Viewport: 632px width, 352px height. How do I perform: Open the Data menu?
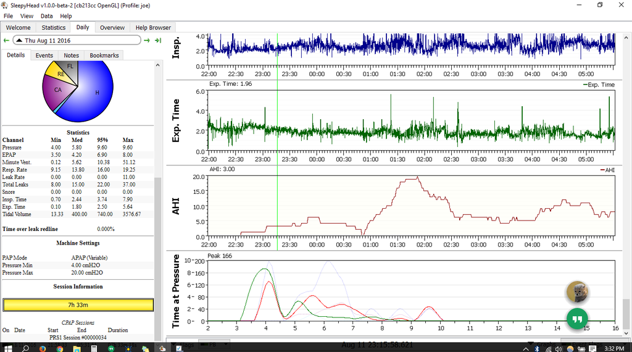(46, 16)
